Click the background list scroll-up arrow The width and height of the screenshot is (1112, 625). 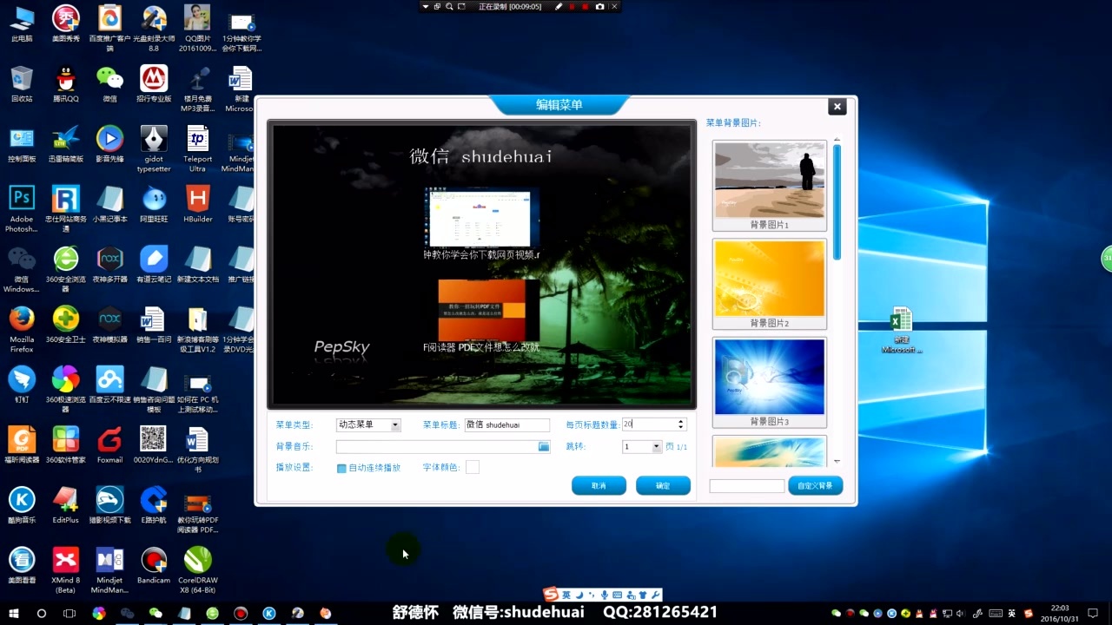click(x=837, y=139)
